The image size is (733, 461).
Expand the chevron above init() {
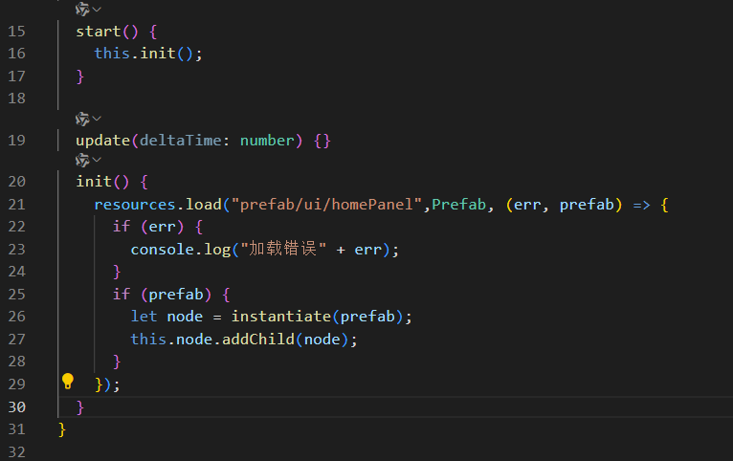(97, 160)
